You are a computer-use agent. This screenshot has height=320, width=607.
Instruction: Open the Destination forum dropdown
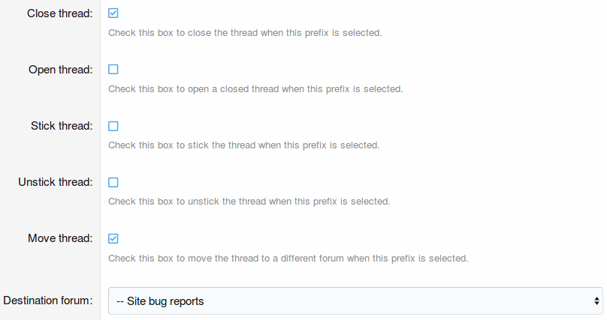pyautogui.click(x=355, y=301)
